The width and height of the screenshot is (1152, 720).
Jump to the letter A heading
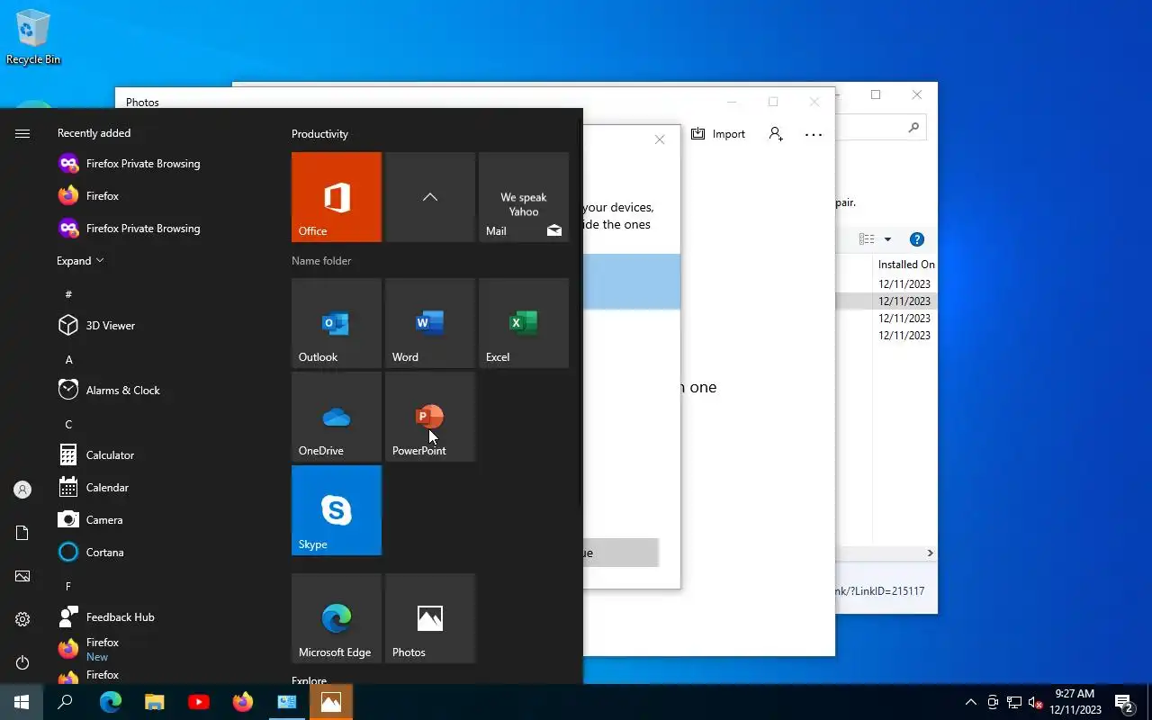tap(68, 359)
